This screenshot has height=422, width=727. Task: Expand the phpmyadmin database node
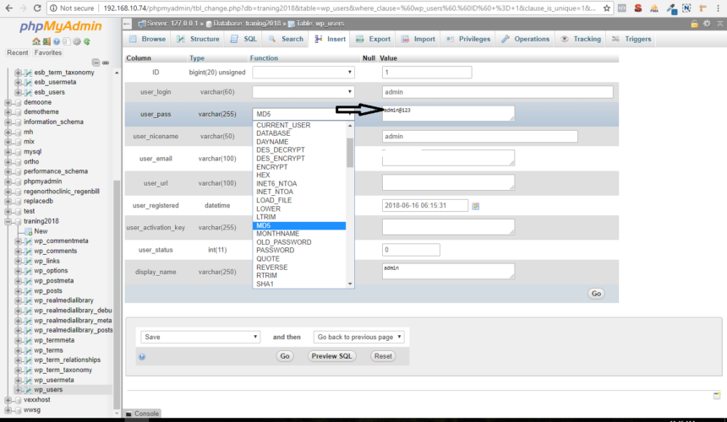[8, 181]
